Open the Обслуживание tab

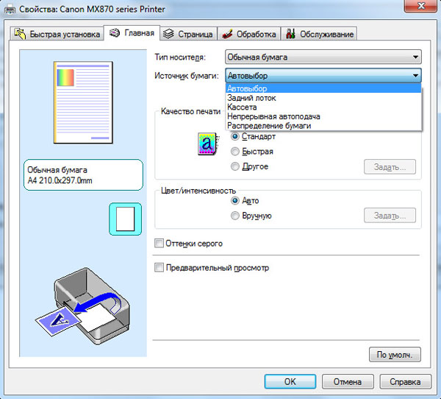[x=319, y=34]
